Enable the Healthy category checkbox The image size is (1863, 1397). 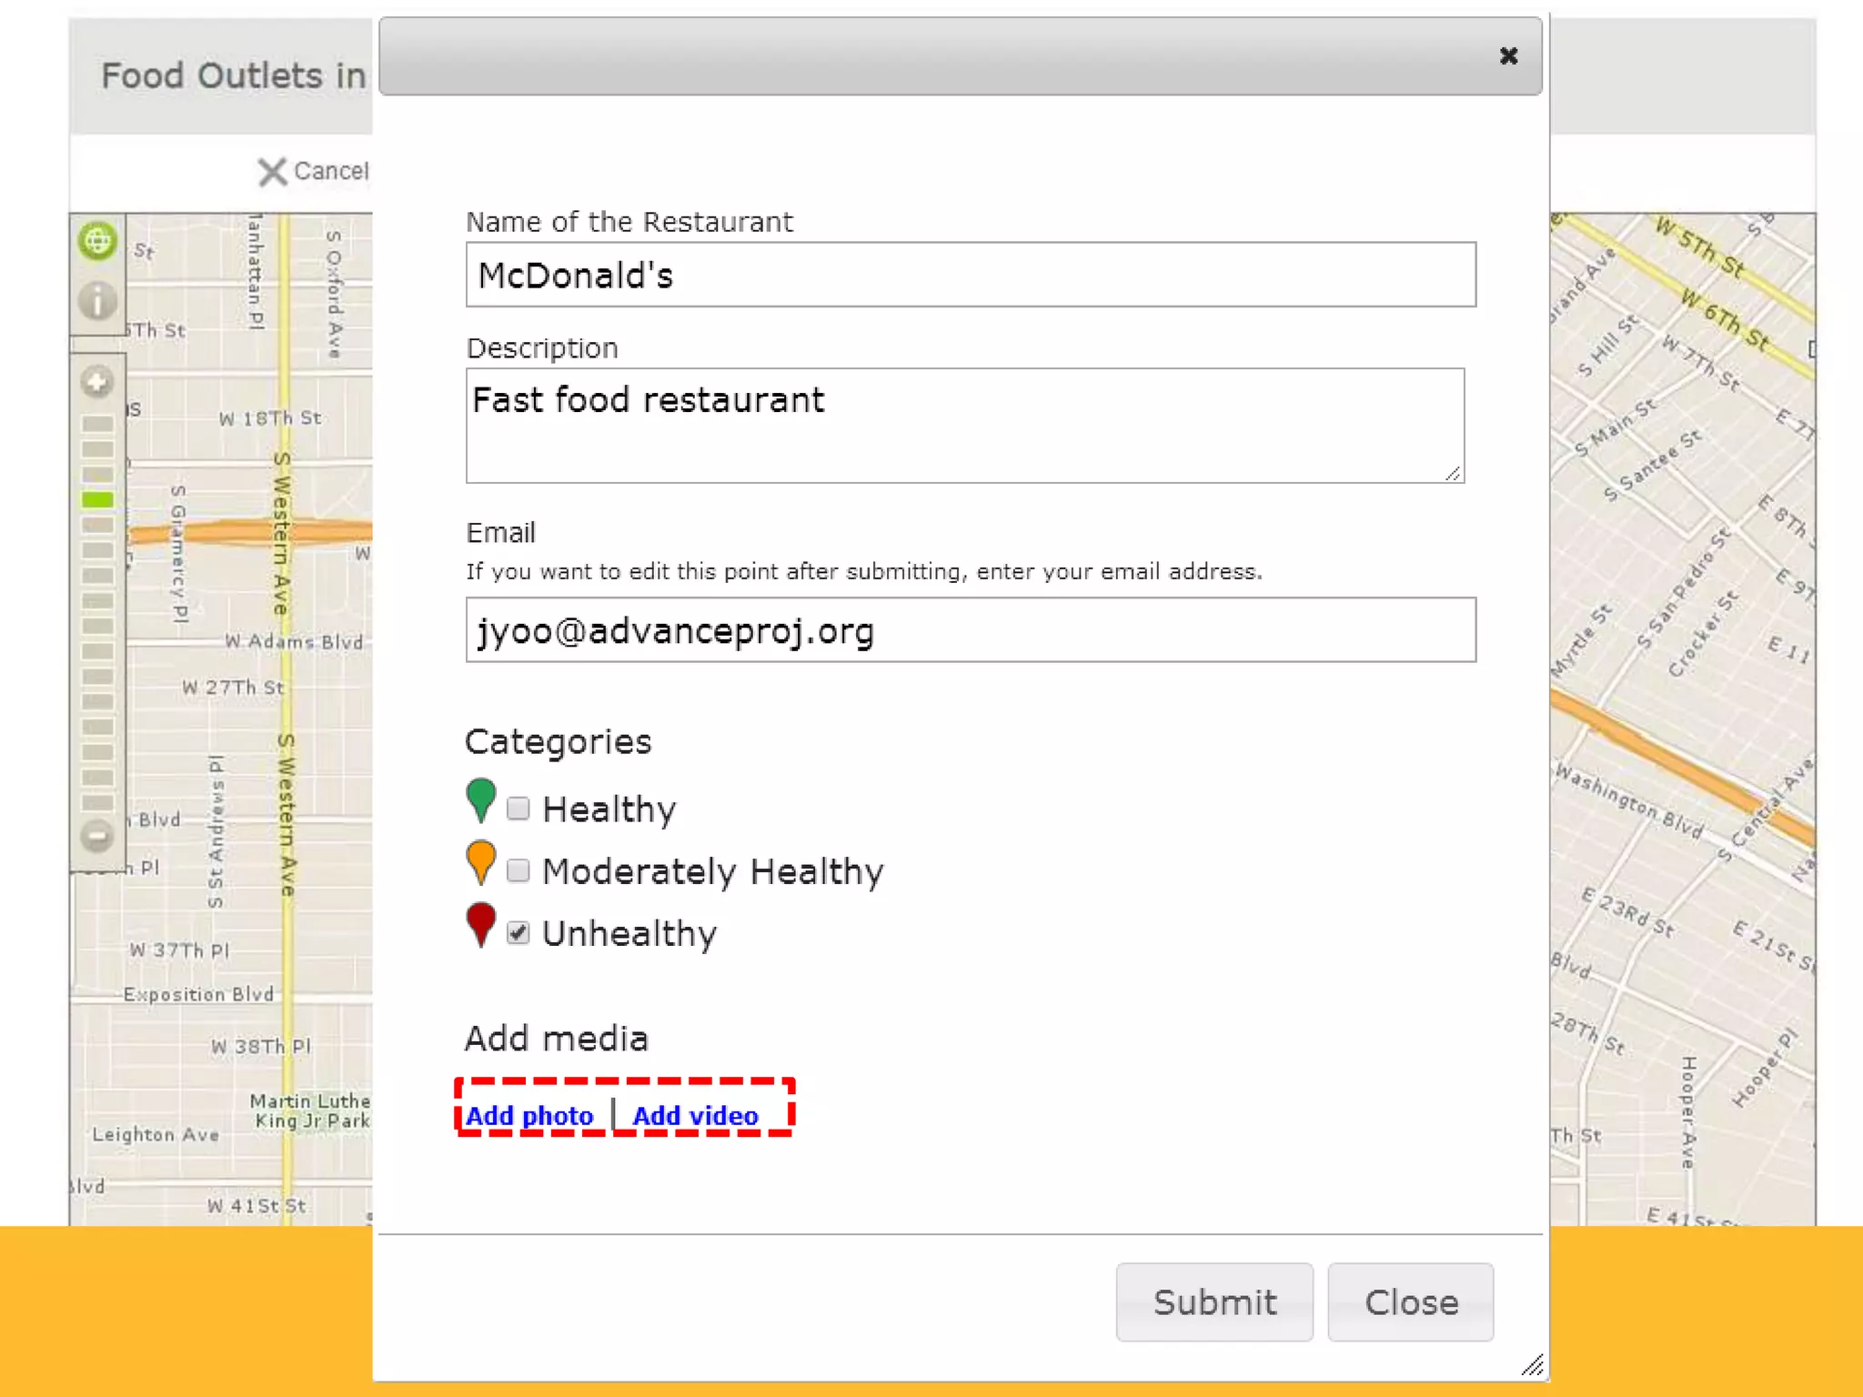coord(519,808)
